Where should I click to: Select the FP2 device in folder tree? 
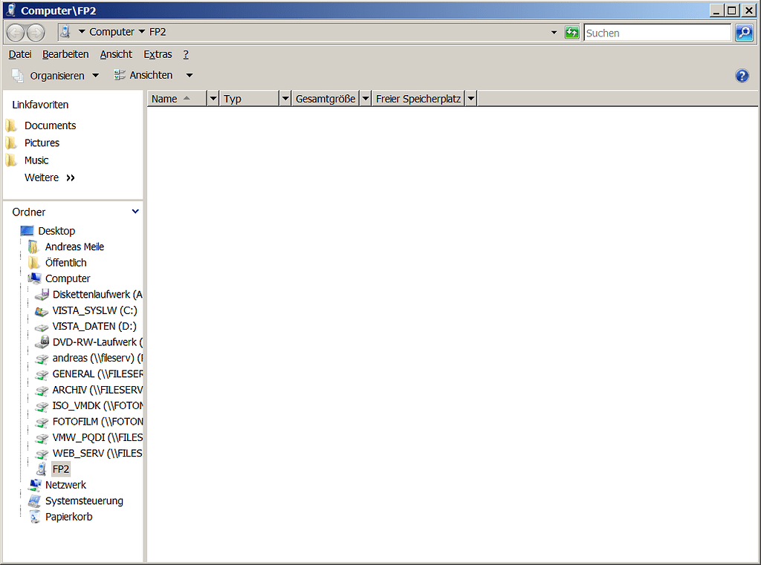(x=61, y=469)
